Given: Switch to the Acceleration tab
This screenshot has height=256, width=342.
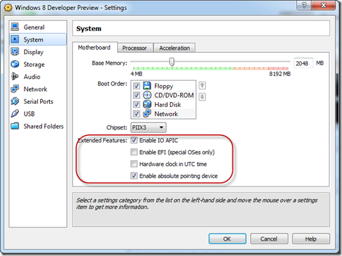Looking at the screenshot, I should click(x=175, y=48).
